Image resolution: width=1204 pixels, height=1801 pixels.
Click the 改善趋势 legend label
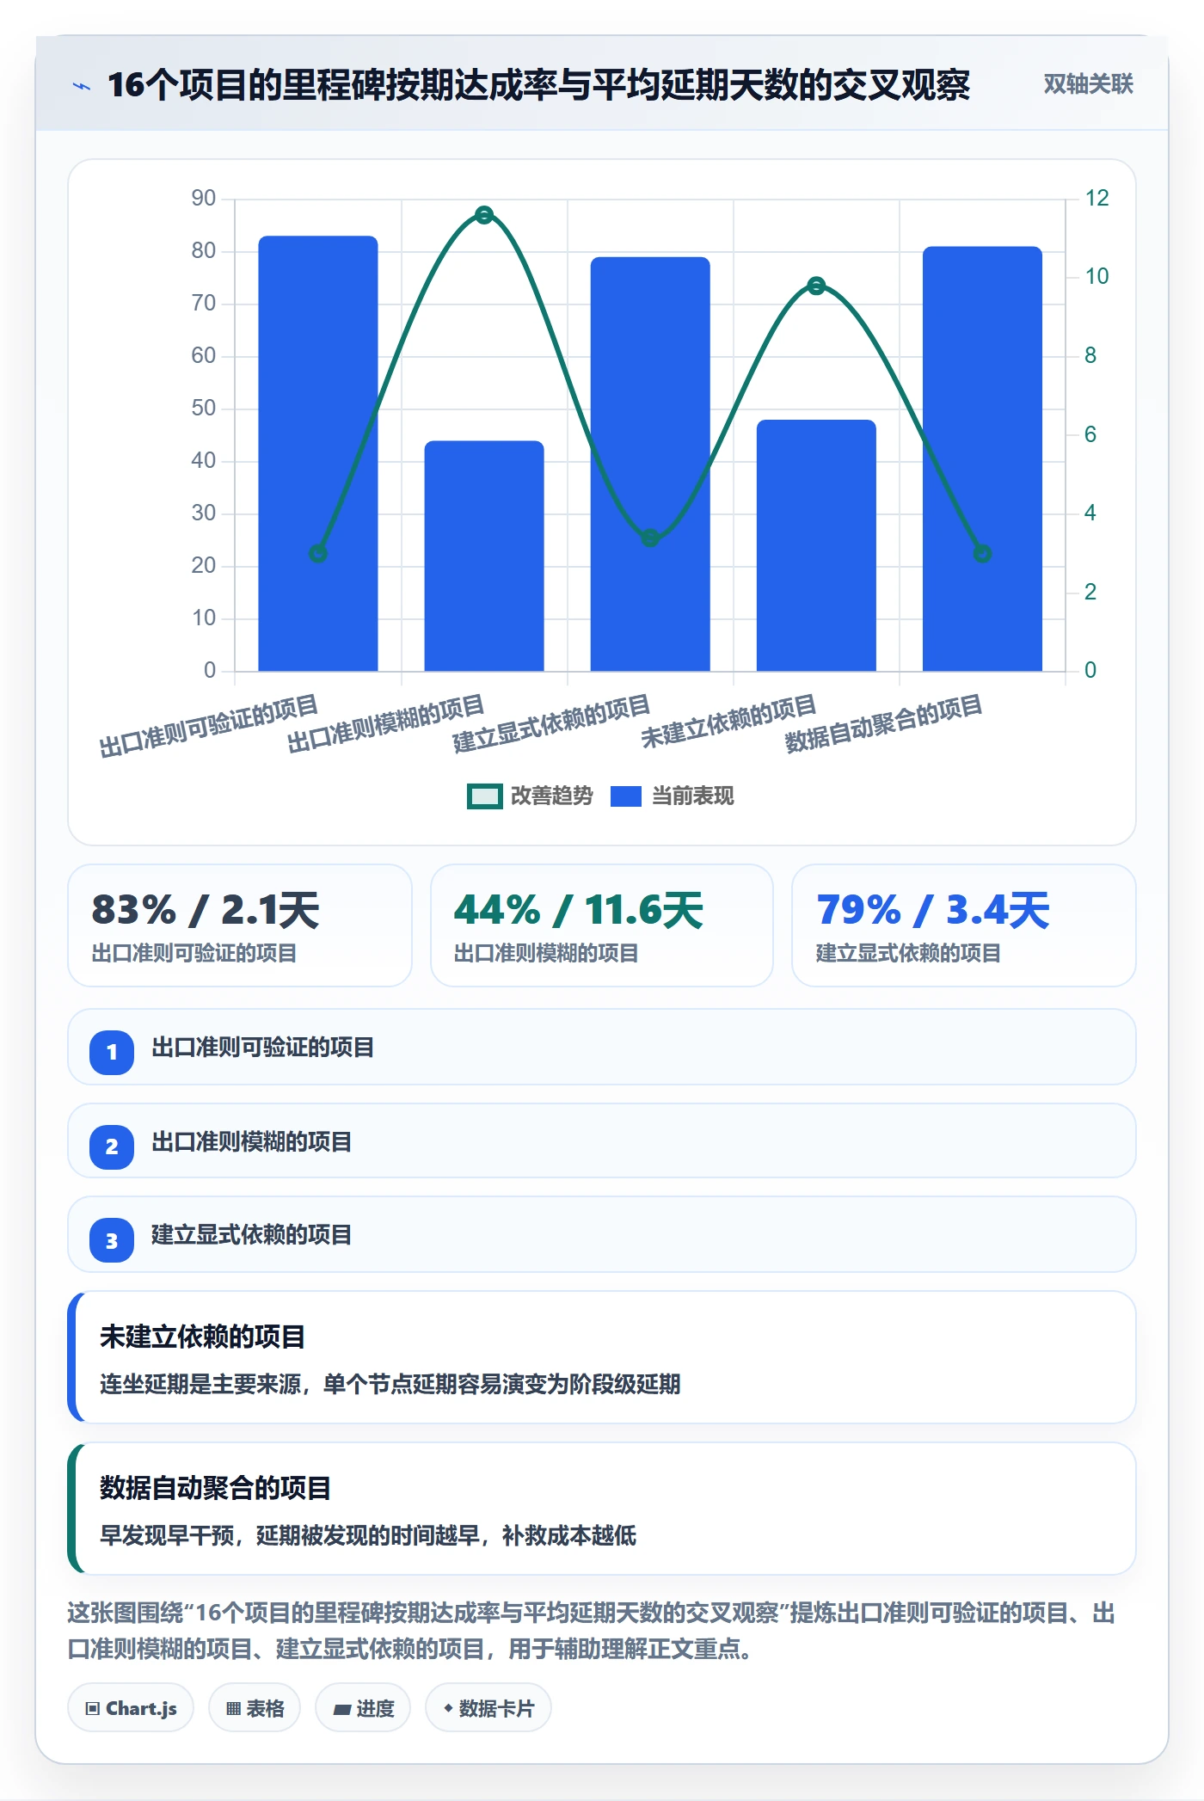coord(551,796)
